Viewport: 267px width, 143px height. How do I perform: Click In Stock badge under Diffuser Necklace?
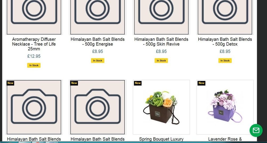click(x=34, y=66)
